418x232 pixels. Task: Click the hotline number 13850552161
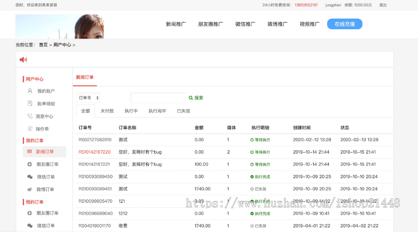point(306,5)
